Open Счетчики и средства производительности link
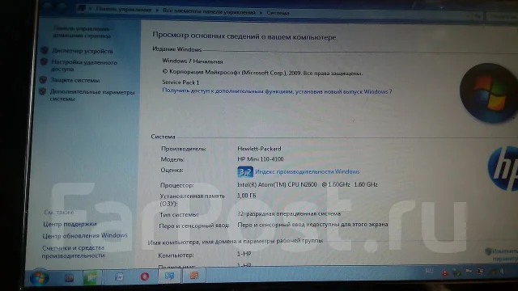The image size is (518, 291). [73, 251]
